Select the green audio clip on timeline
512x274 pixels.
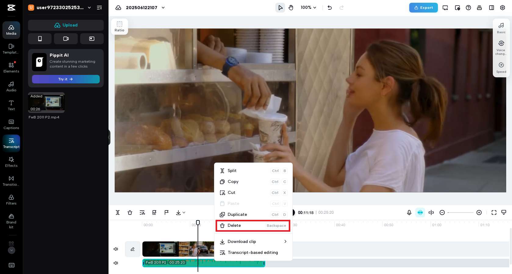204,263
